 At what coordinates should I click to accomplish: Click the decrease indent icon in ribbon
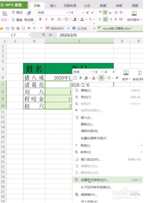coord(116,12)
